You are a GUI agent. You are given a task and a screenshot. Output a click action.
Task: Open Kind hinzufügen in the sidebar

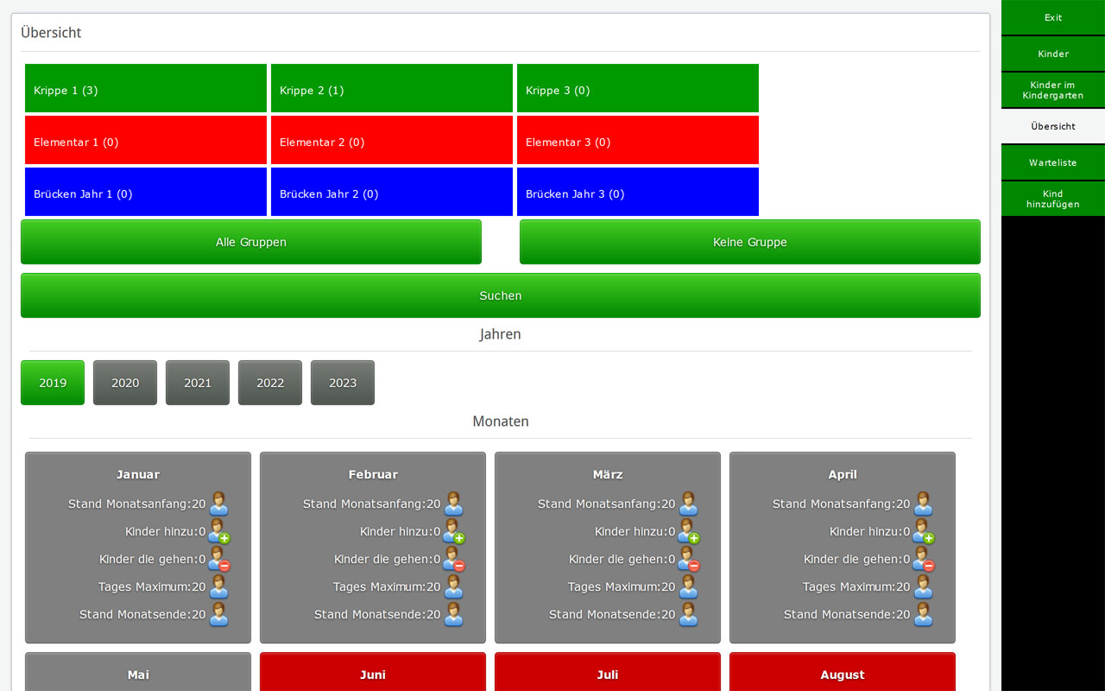pyautogui.click(x=1052, y=199)
